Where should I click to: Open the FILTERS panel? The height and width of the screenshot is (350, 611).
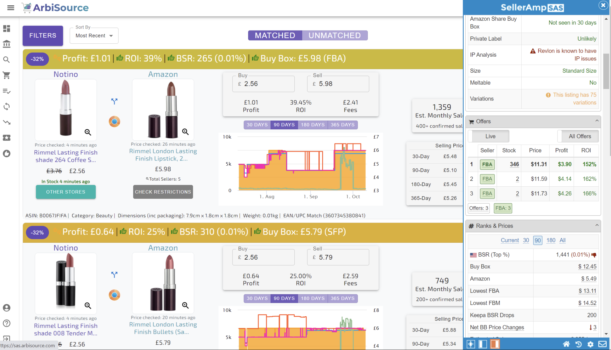(x=43, y=35)
